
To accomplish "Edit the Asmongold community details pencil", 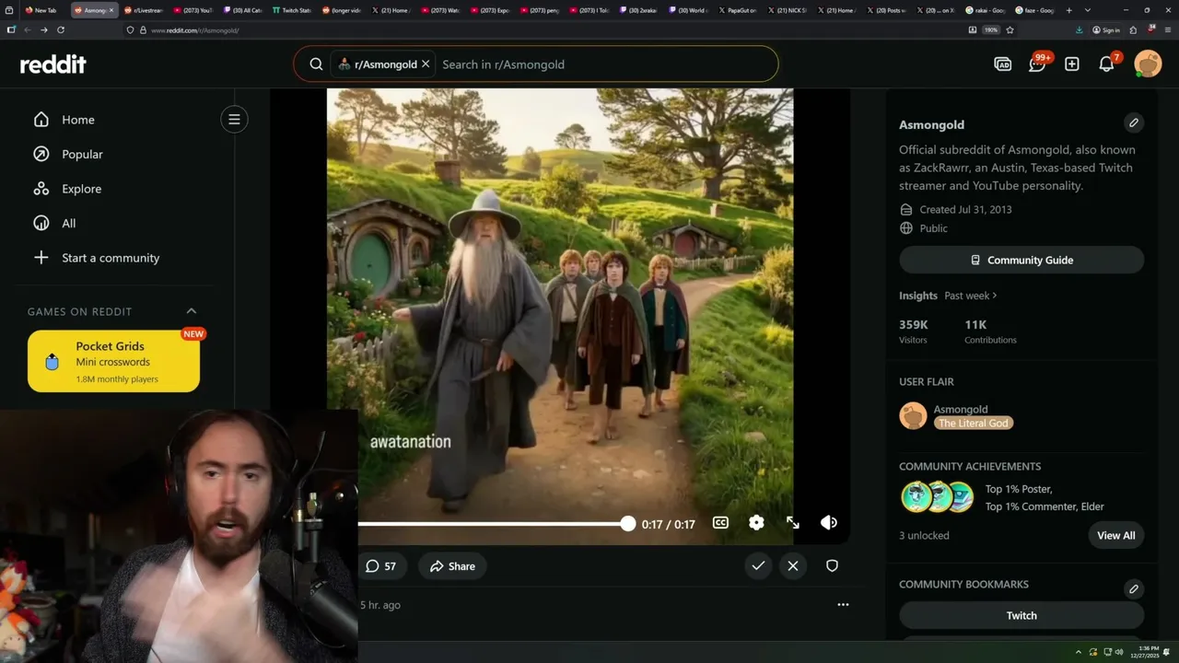I will 1134,122.
